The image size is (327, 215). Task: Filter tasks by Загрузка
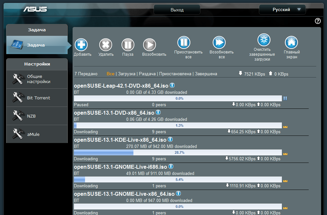(127, 74)
